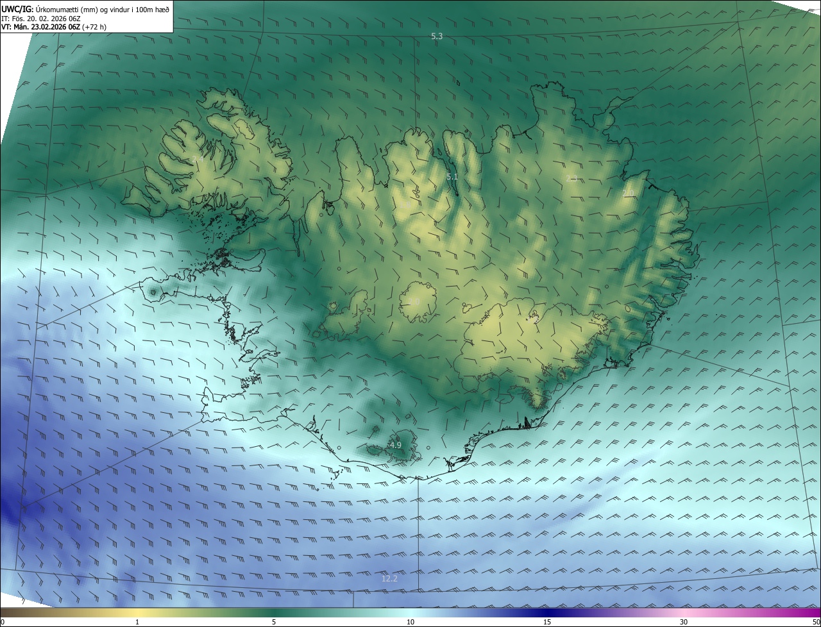
Task: Click the colour scale tick labelled 1
Action: (137, 622)
